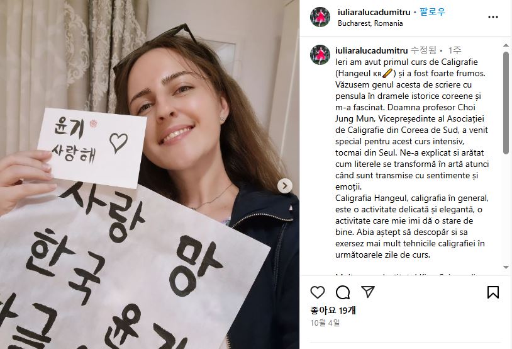Click caption scrollbar up arrow

[x=506, y=45]
